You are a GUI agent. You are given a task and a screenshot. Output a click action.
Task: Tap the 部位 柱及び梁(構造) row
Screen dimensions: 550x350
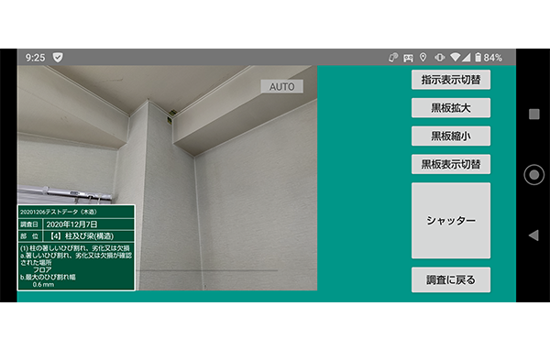[76, 236]
